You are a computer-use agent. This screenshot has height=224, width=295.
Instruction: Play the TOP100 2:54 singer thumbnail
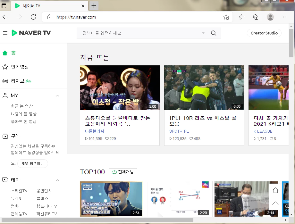[111, 199]
